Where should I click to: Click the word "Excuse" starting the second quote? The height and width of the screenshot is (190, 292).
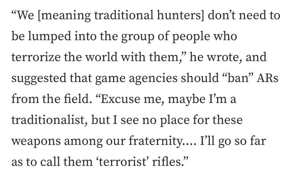[x=121, y=99]
